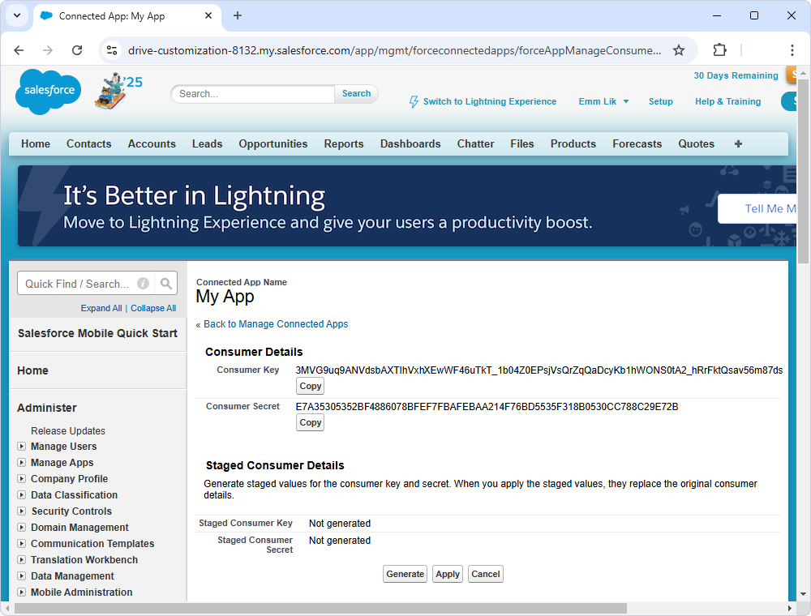Click the plus icon on the Salesforce tab bar

coord(738,143)
